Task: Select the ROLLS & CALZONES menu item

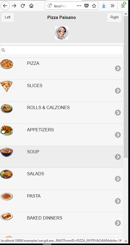Action: tap(62, 113)
